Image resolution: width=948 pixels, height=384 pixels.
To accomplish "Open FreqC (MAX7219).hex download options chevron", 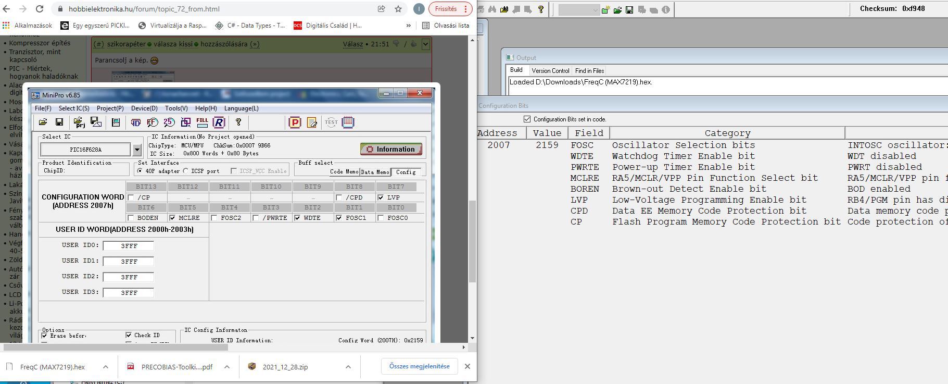I will point(106,367).
